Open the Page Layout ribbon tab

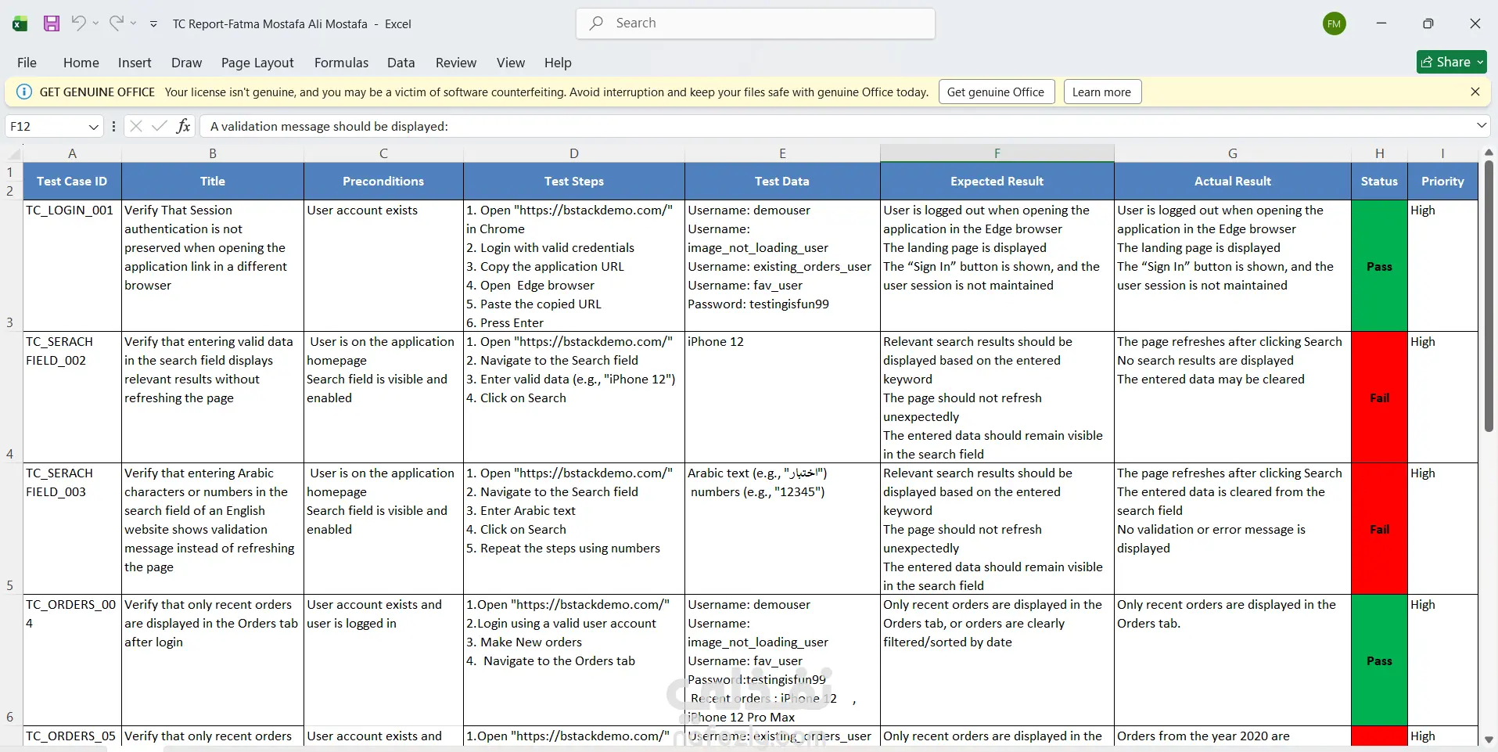click(x=257, y=63)
